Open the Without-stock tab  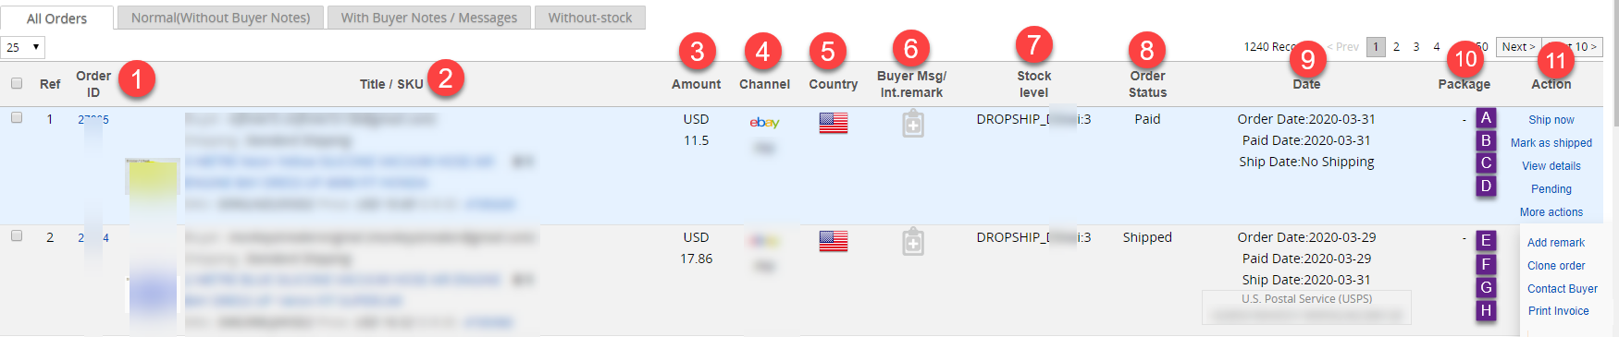[590, 18]
